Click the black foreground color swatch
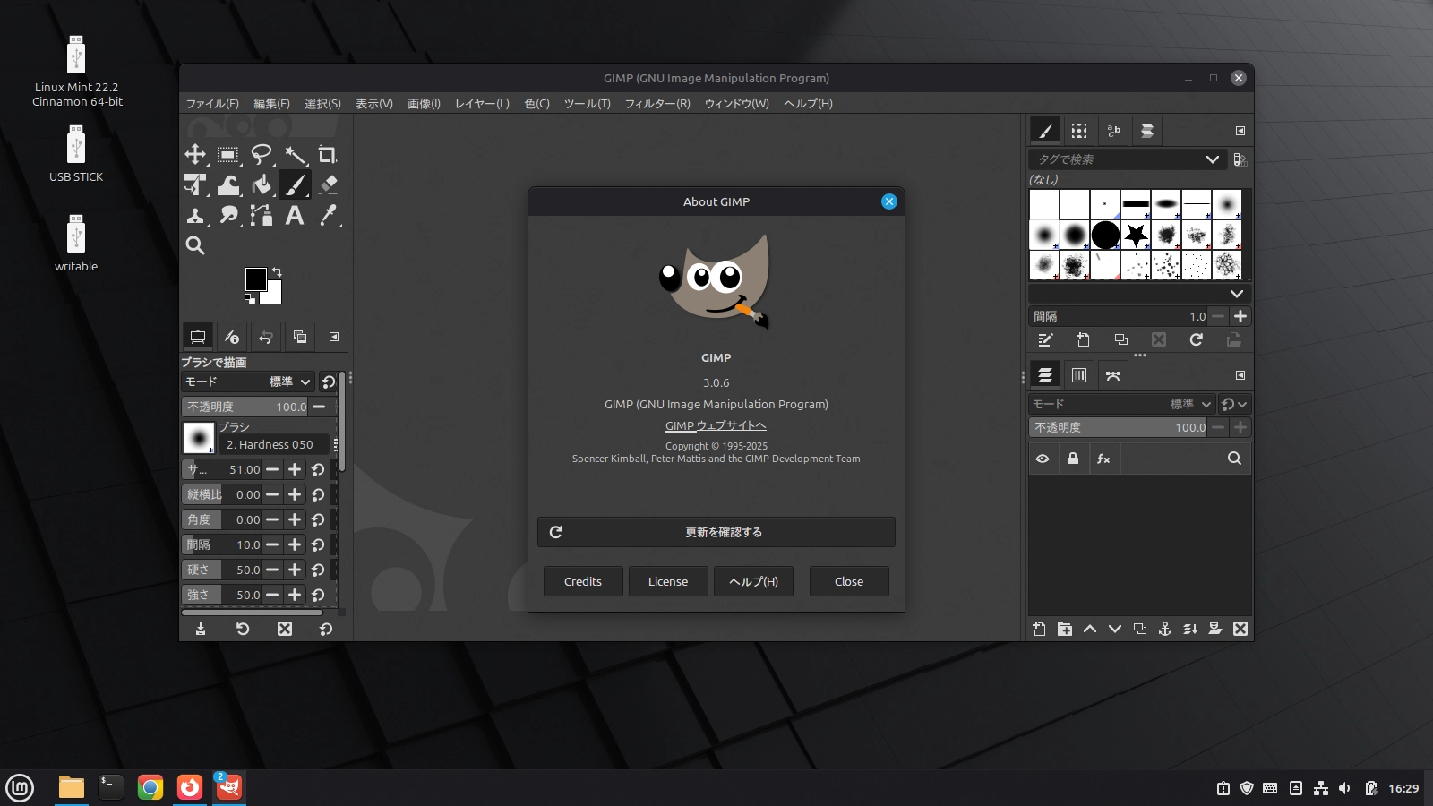1433x806 pixels. [x=255, y=279]
